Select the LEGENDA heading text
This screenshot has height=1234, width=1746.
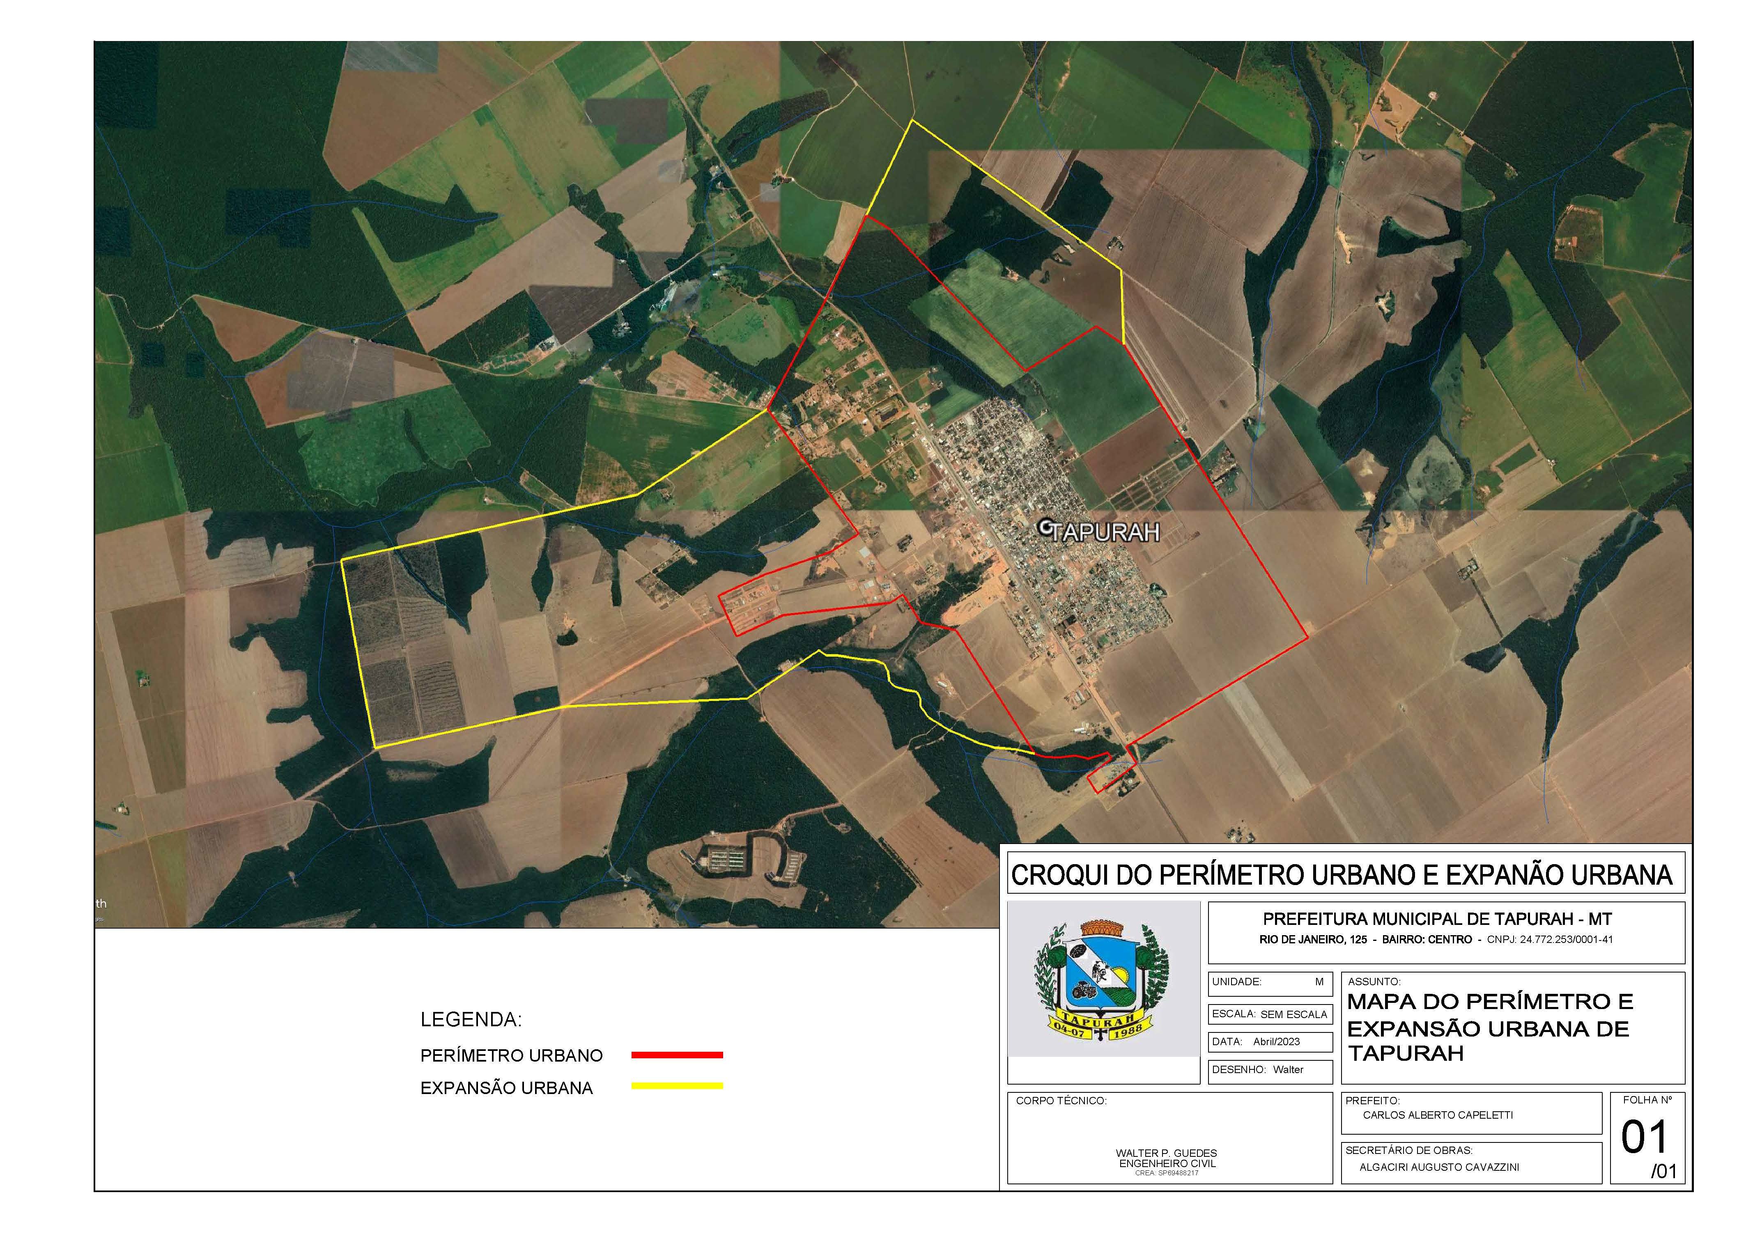tap(471, 1020)
